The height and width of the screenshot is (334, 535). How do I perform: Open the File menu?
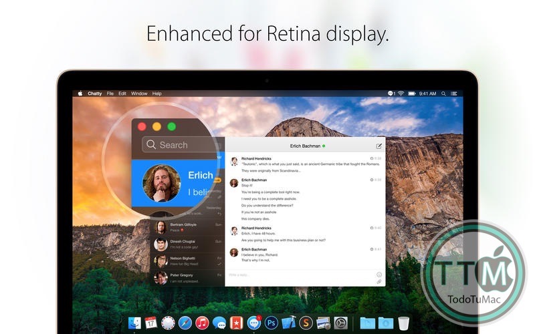110,94
